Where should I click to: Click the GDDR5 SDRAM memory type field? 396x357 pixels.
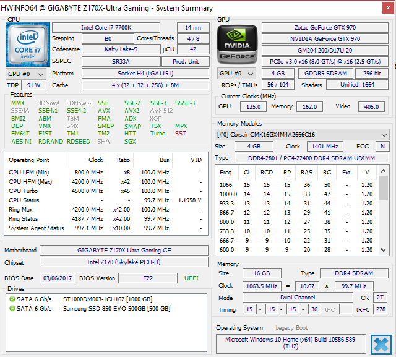[326, 74]
